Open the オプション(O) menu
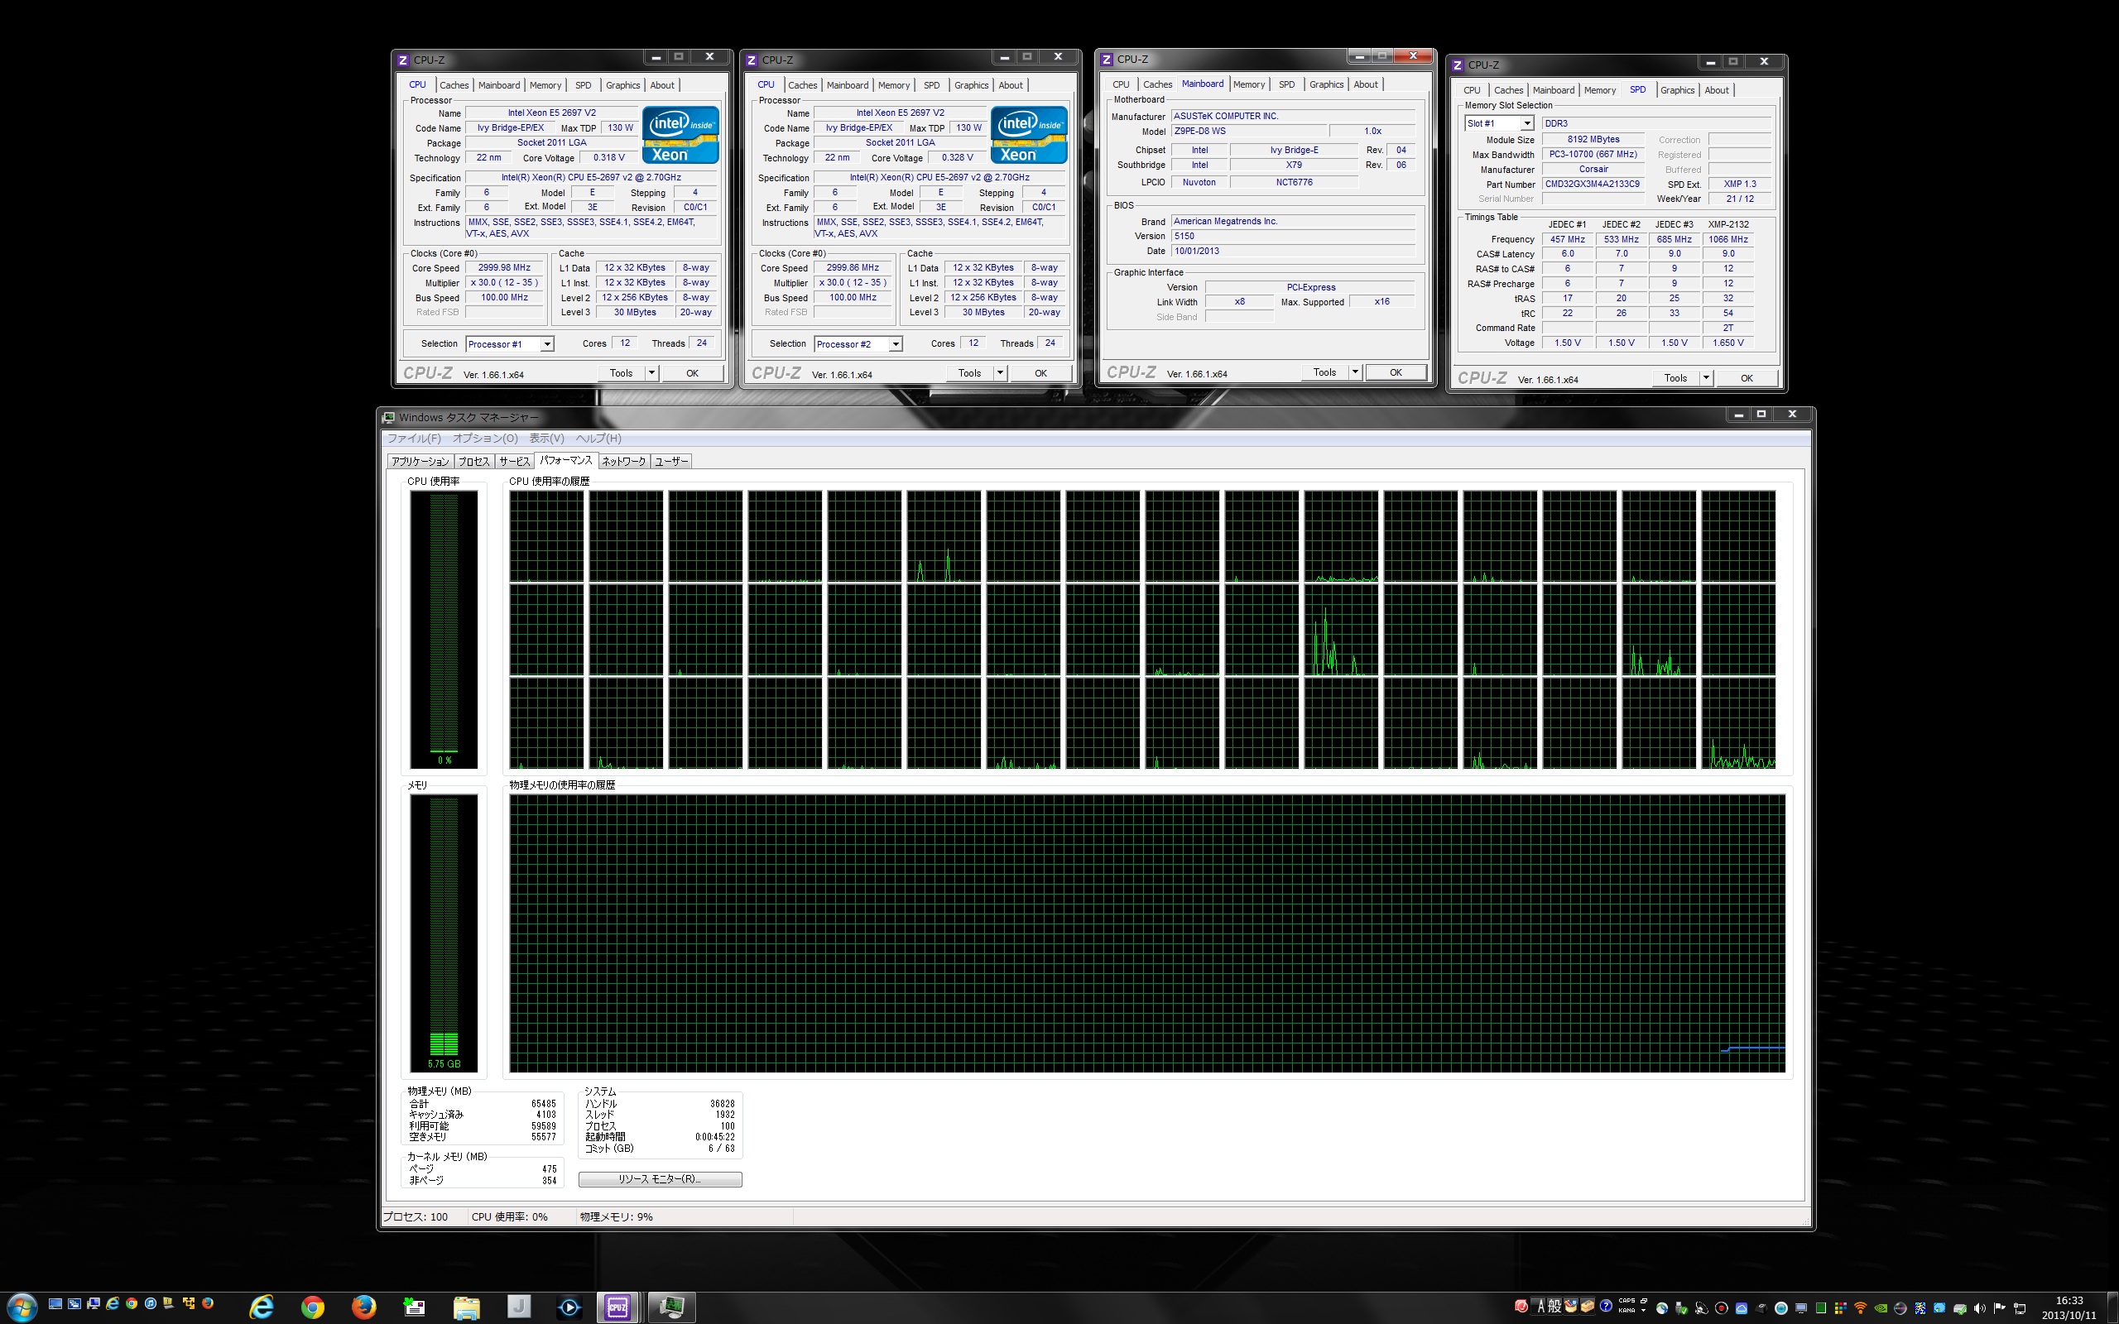The width and height of the screenshot is (2119, 1324). pyautogui.click(x=484, y=438)
